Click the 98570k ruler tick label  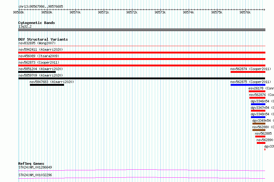click(x=75, y=12)
